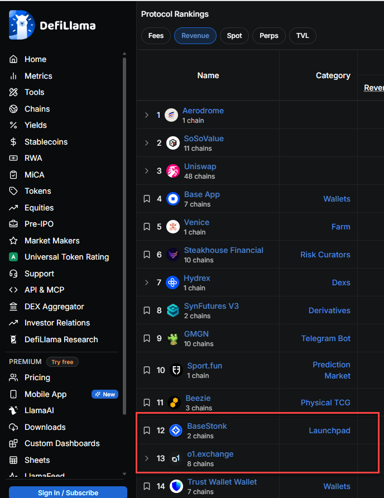
Task: Expand the Hydrex row
Action: pyautogui.click(x=147, y=282)
